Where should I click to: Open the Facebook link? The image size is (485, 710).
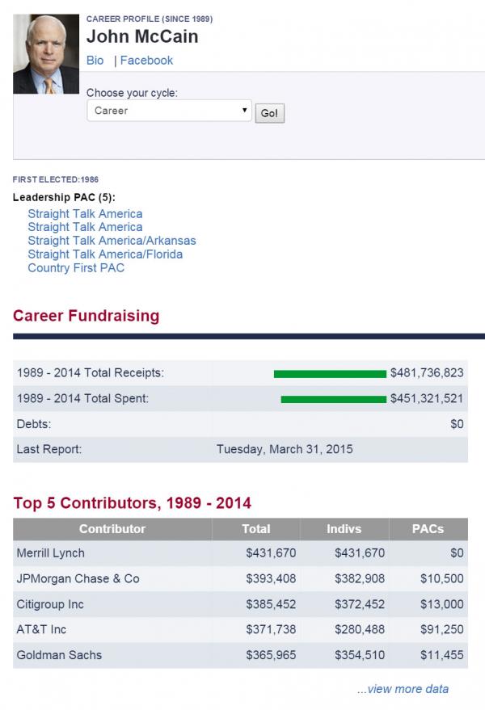[x=146, y=61]
